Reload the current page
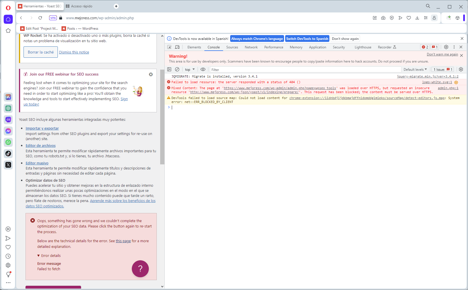This screenshot has width=468, height=290. pyautogui.click(x=40, y=18)
